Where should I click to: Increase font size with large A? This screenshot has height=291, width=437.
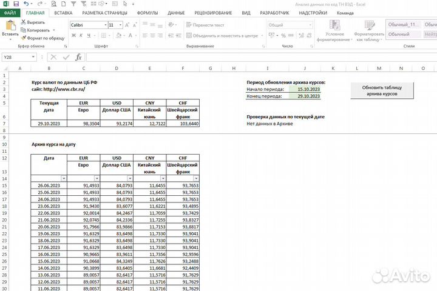pyautogui.click(x=127, y=25)
